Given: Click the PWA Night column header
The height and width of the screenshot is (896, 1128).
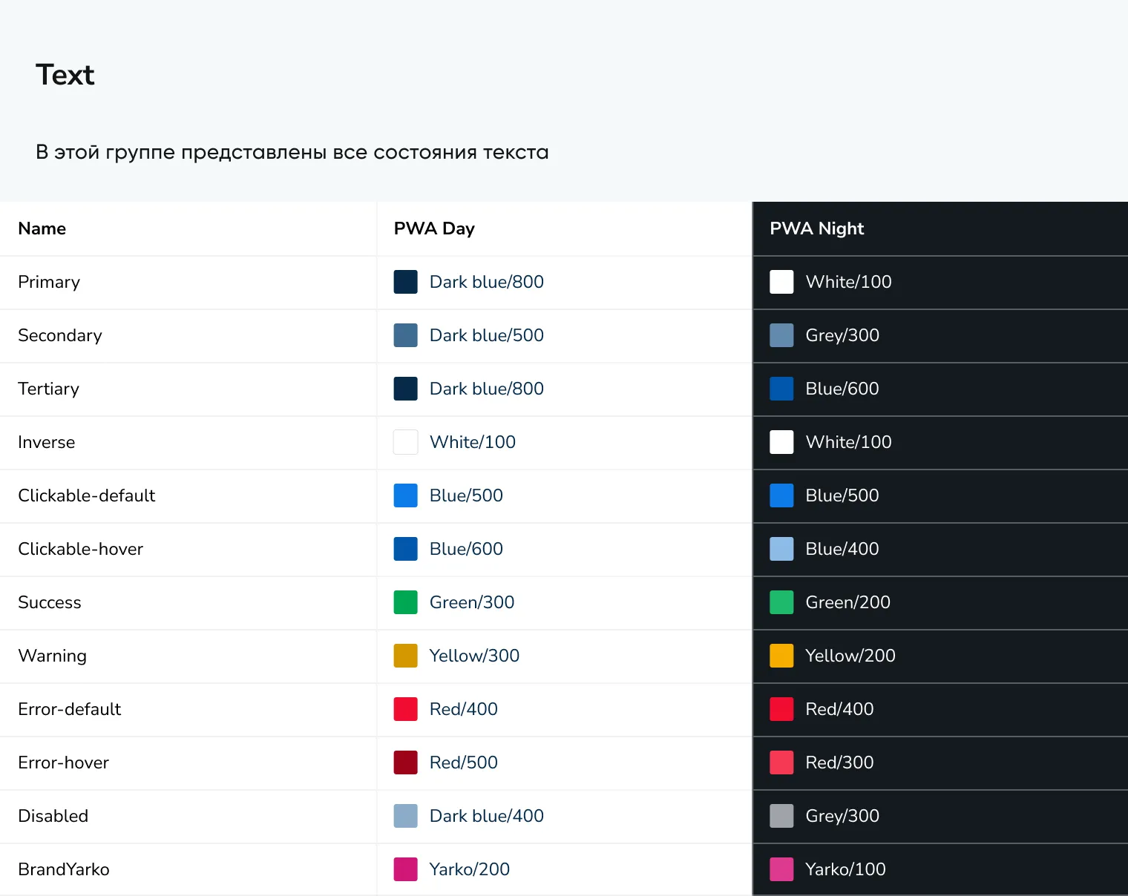Looking at the screenshot, I should pos(817,228).
